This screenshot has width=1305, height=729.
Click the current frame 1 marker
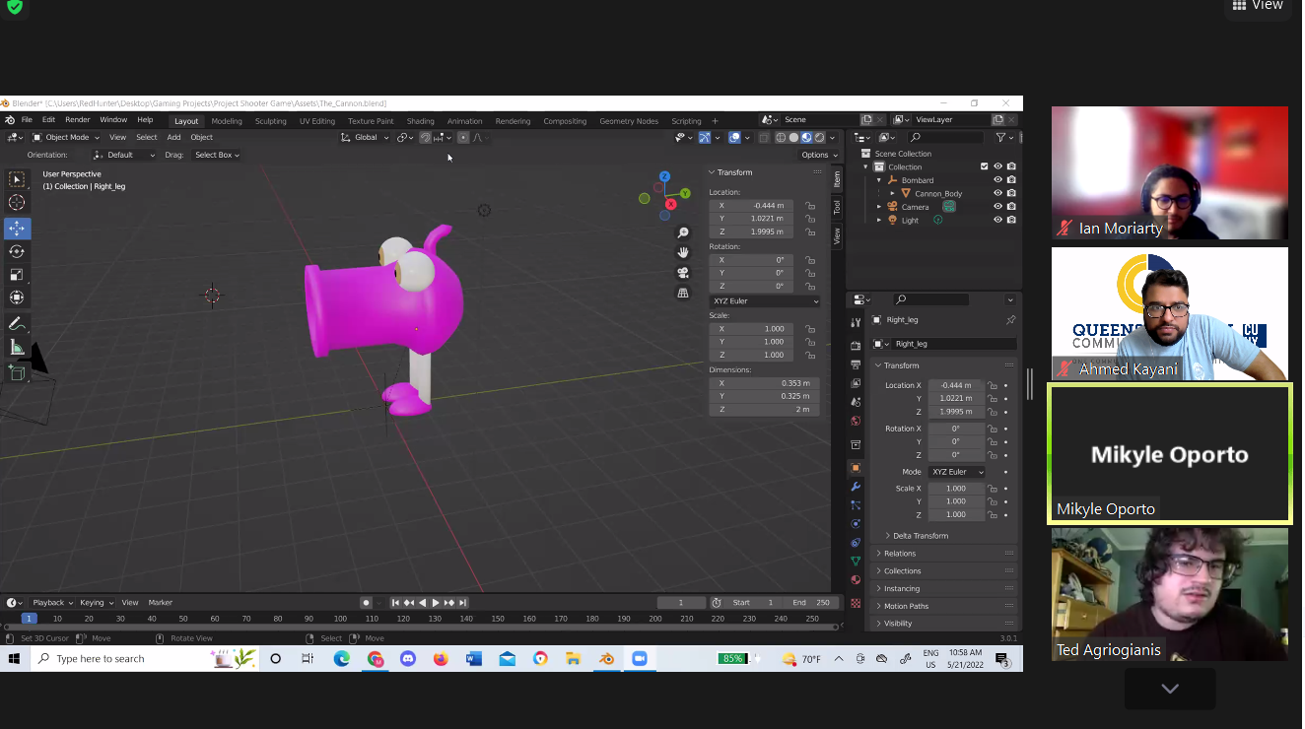point(29,619)
